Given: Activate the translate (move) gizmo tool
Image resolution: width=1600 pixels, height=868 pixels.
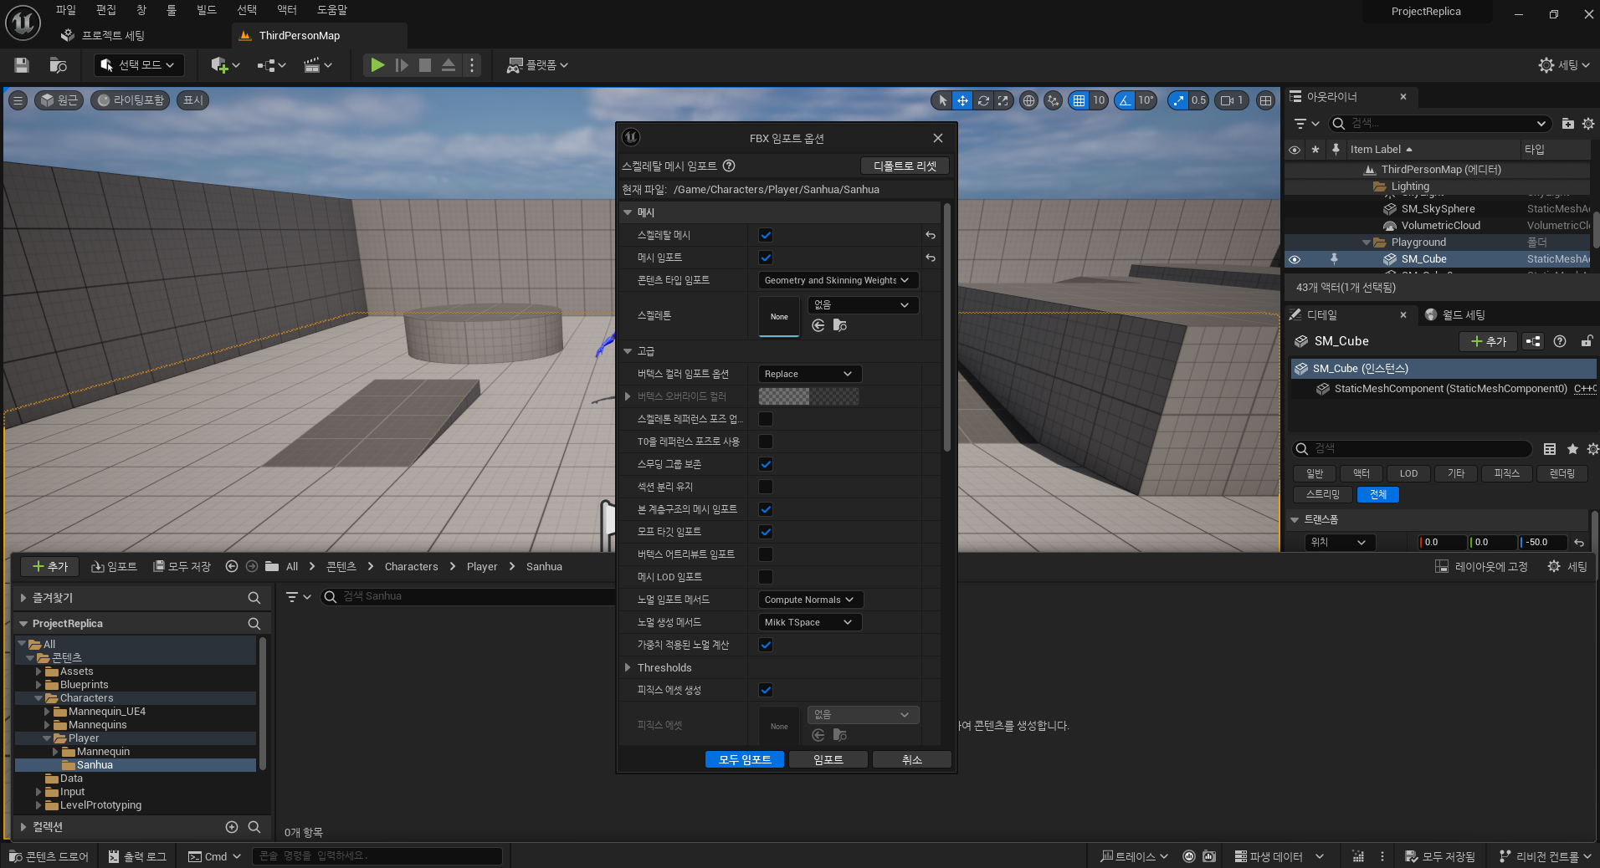Looking at the screenshot, I should pyautogui.click(x=963, y=100).
